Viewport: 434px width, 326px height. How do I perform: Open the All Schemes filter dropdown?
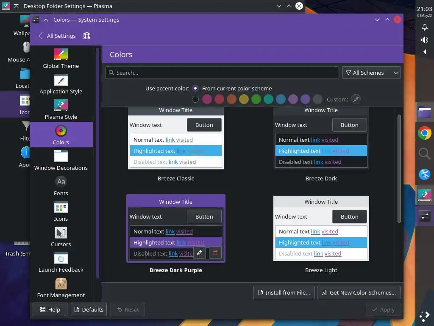[371, 73]
